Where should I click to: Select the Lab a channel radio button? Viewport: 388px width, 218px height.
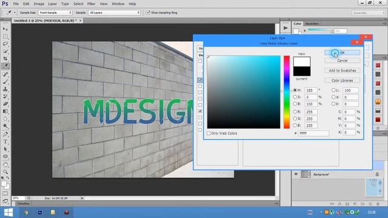coord(333,97)
